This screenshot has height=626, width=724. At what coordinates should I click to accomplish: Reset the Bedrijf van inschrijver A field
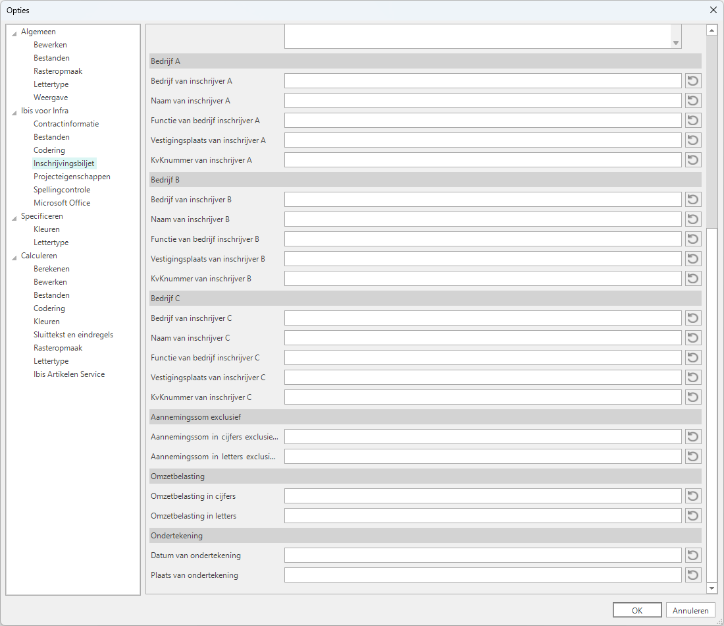693,81
